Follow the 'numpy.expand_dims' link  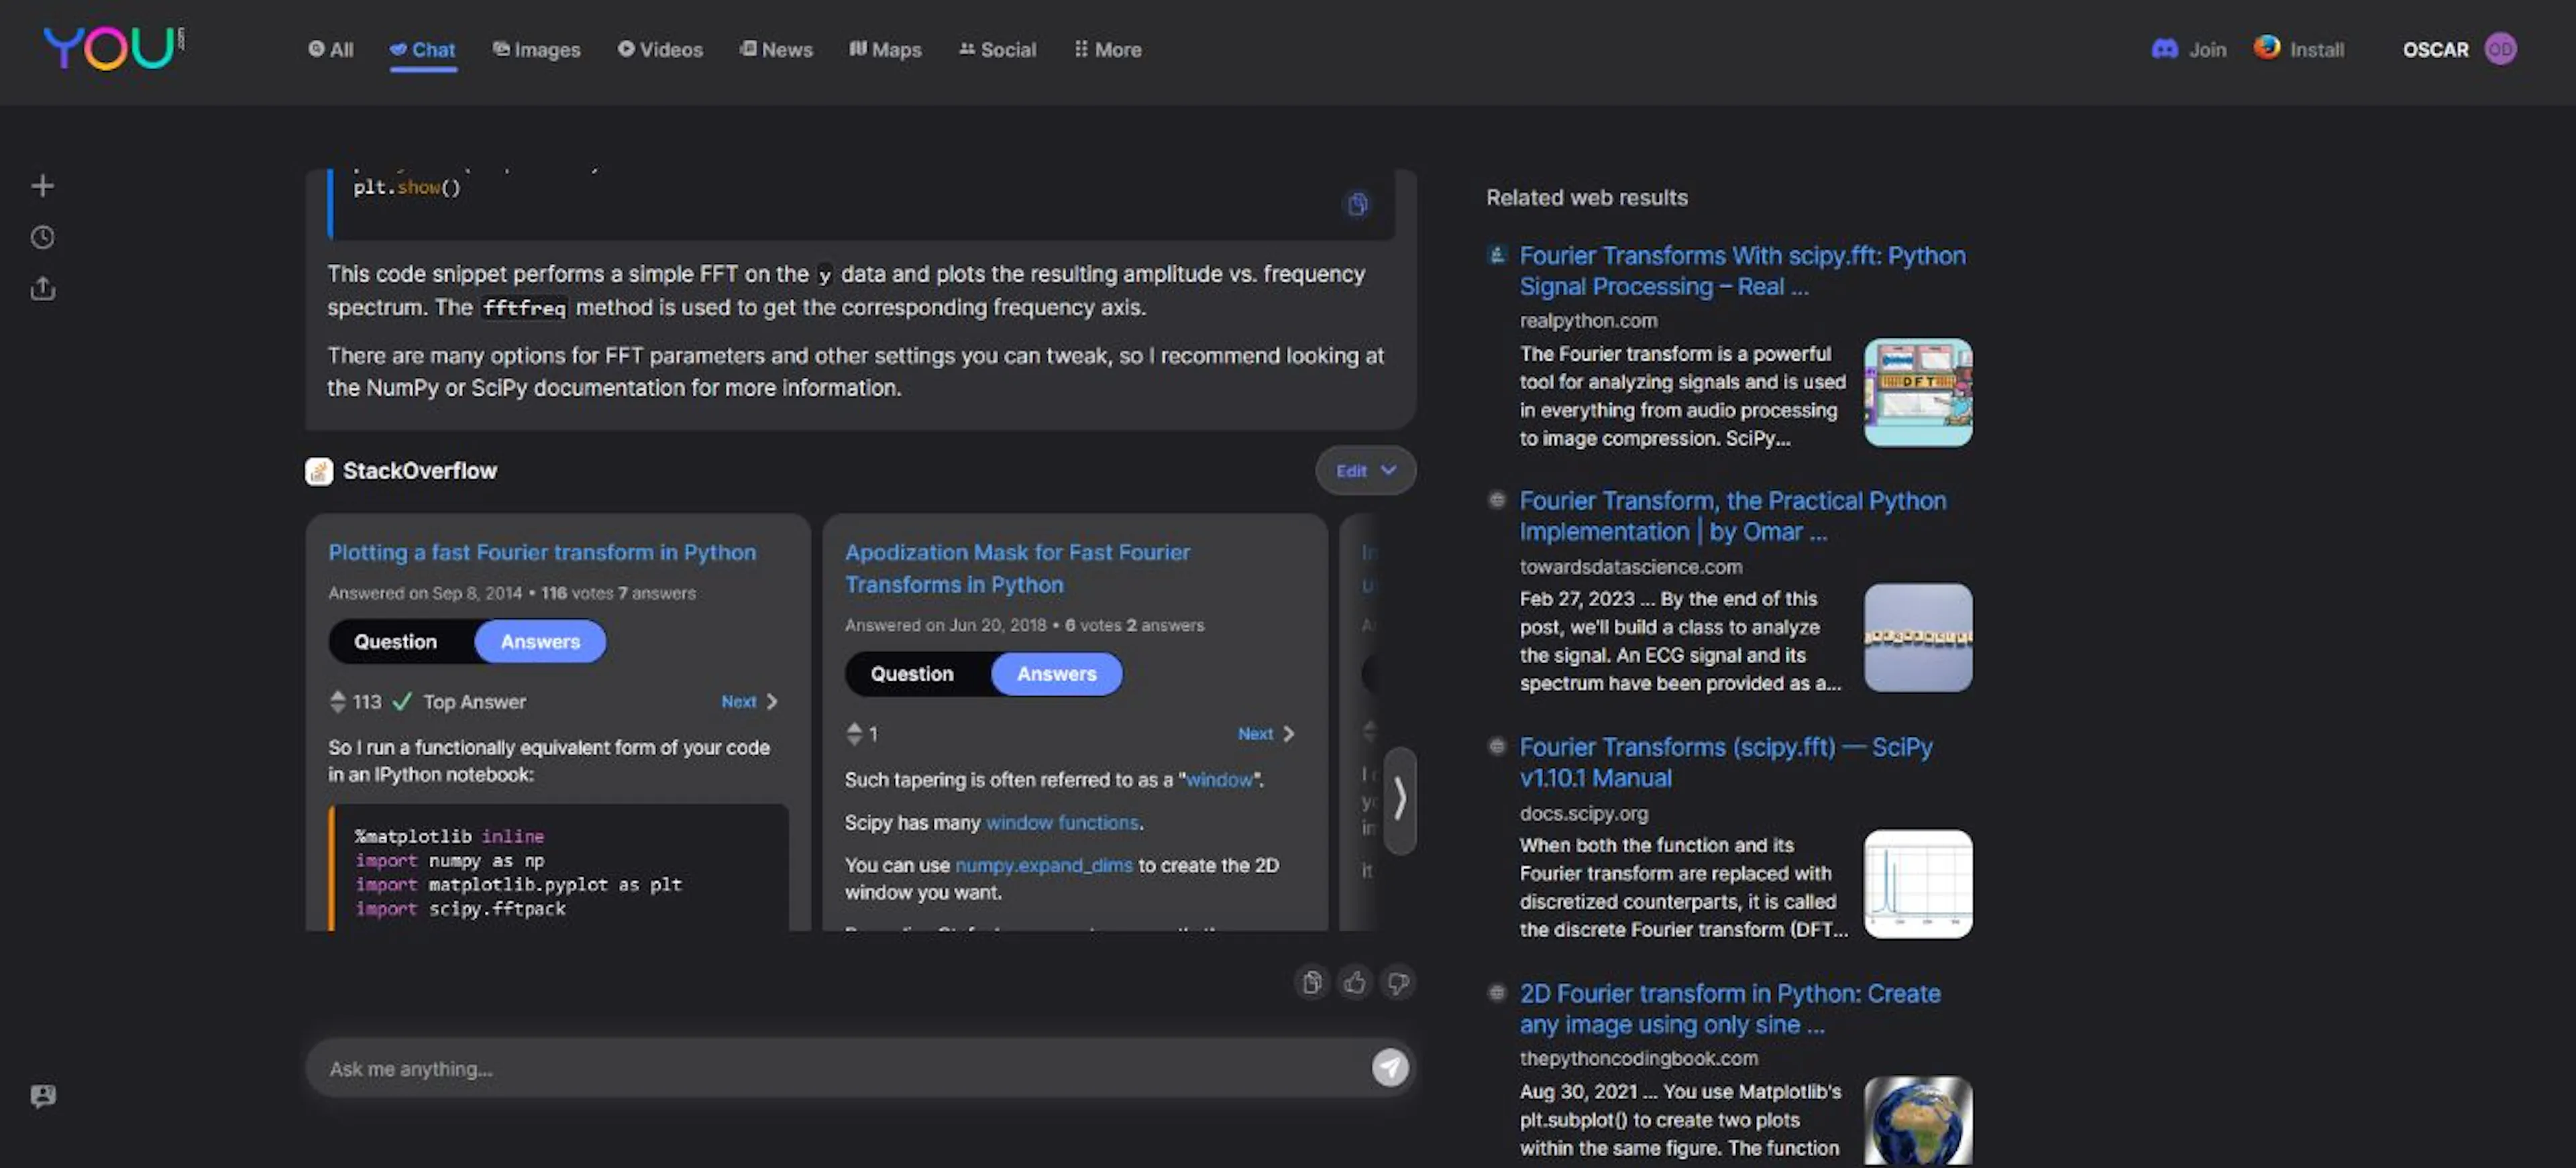[1044, 865]
